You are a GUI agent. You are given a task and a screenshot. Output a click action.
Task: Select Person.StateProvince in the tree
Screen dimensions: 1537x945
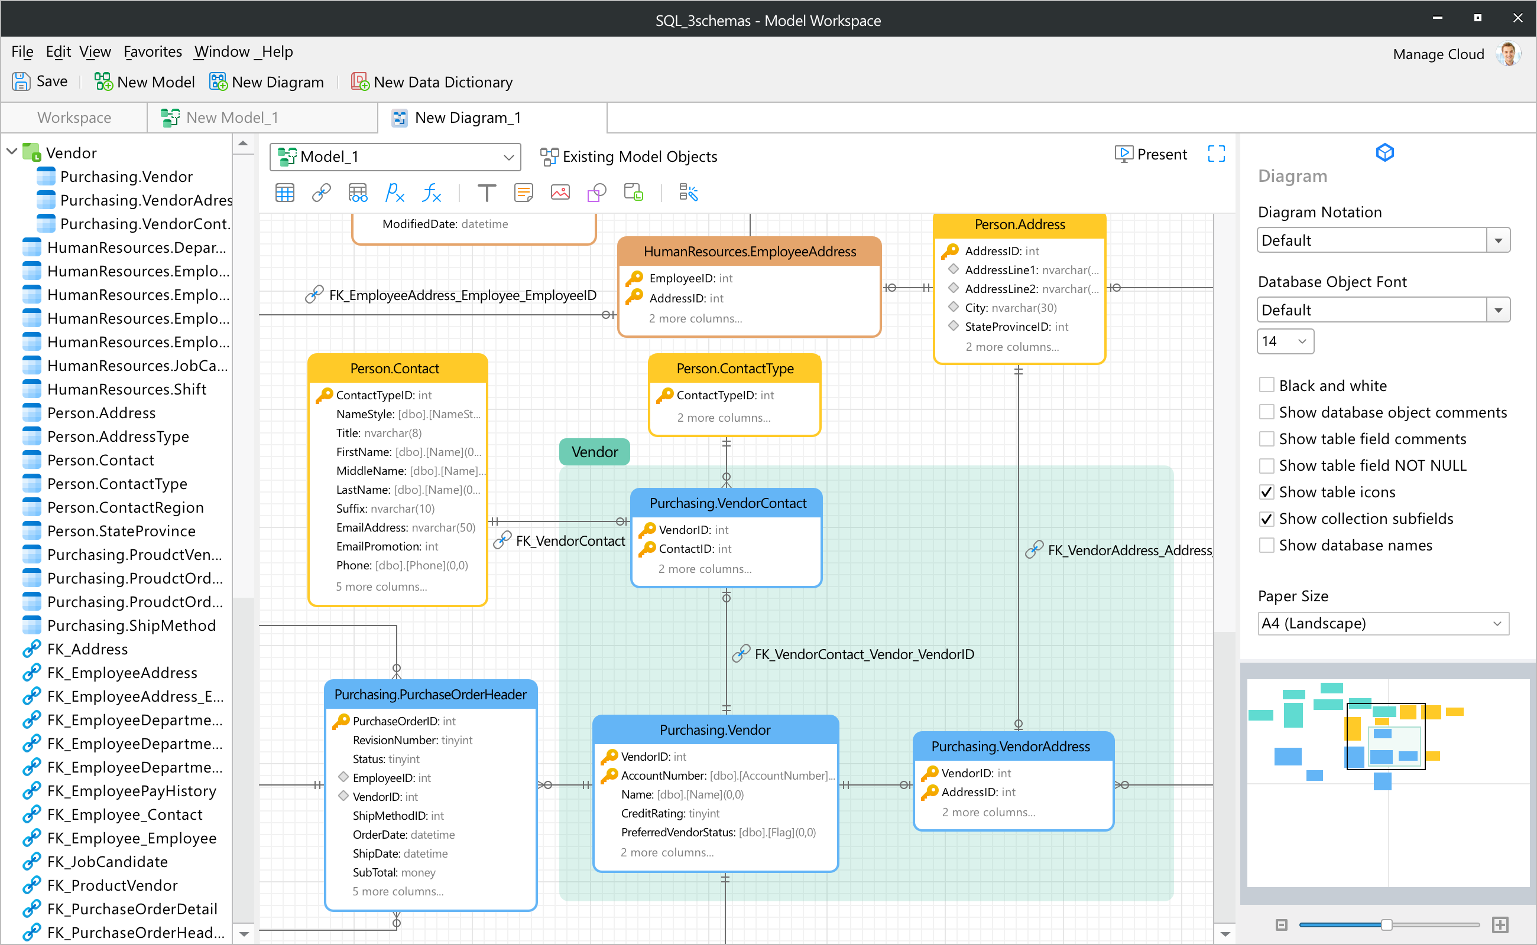point(121,531)
